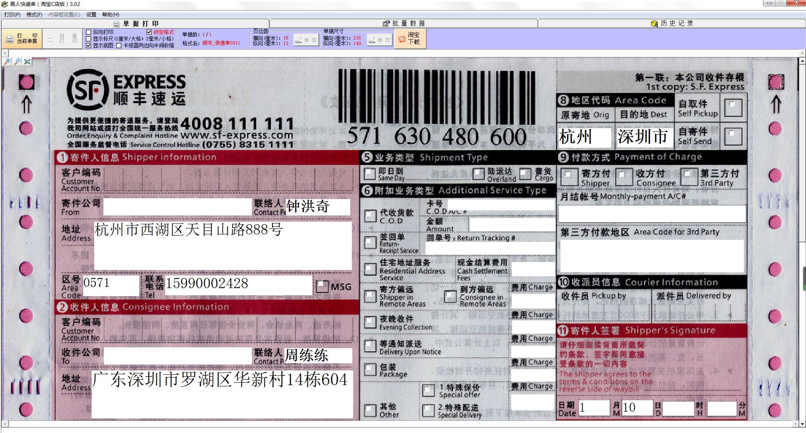Open the 格式(F) menu

tap(34, 14)
